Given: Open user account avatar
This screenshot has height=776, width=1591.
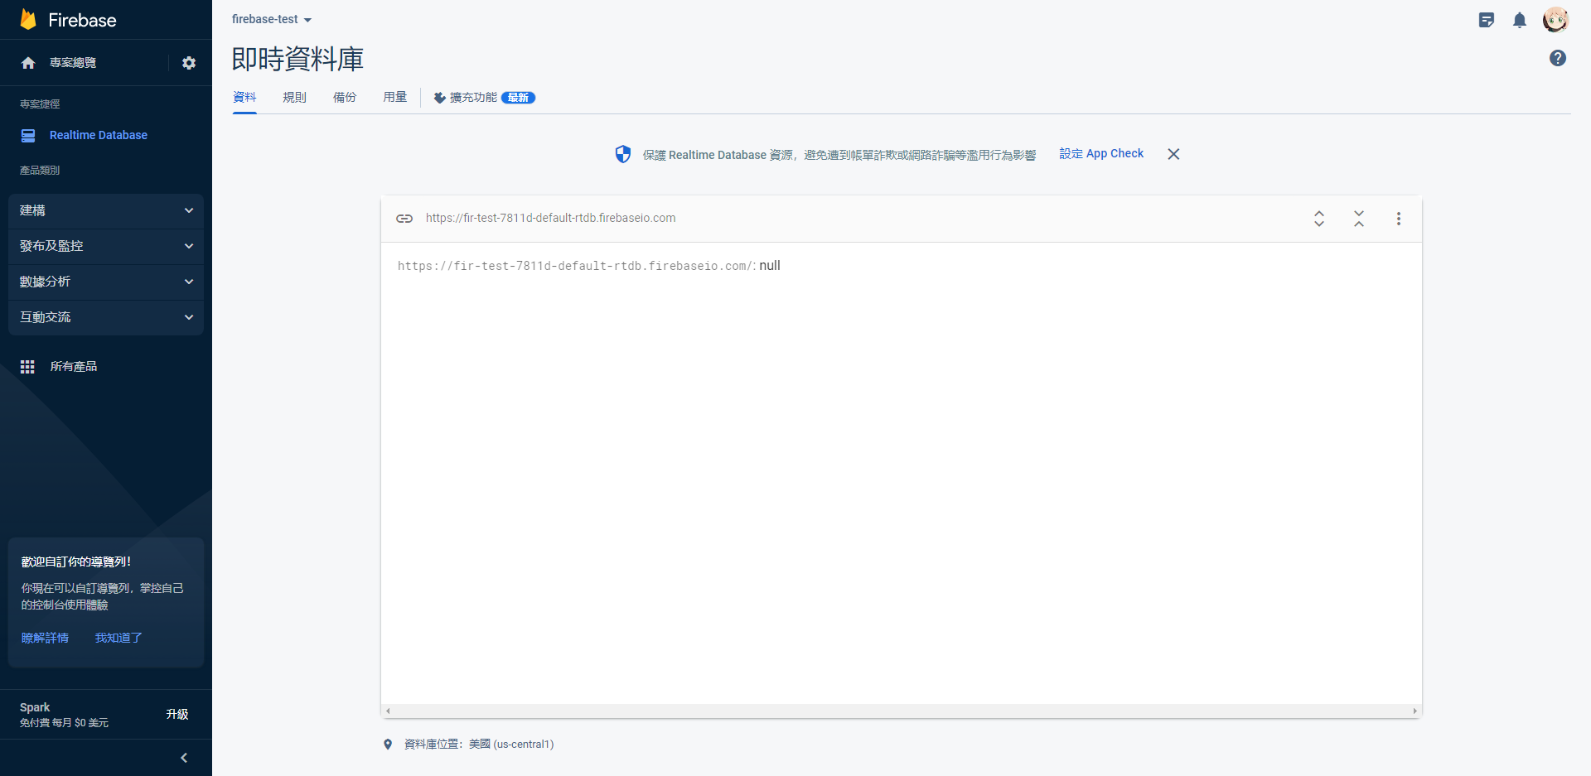Looking at the screenshot, I should coord(1555,20).
